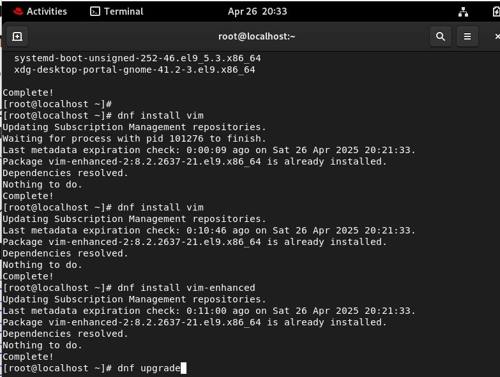Click the Red Hat logo icon

(18, 11)
